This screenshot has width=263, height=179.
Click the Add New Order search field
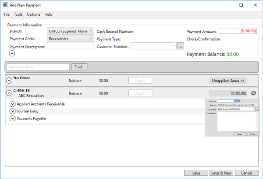point(38,67)
